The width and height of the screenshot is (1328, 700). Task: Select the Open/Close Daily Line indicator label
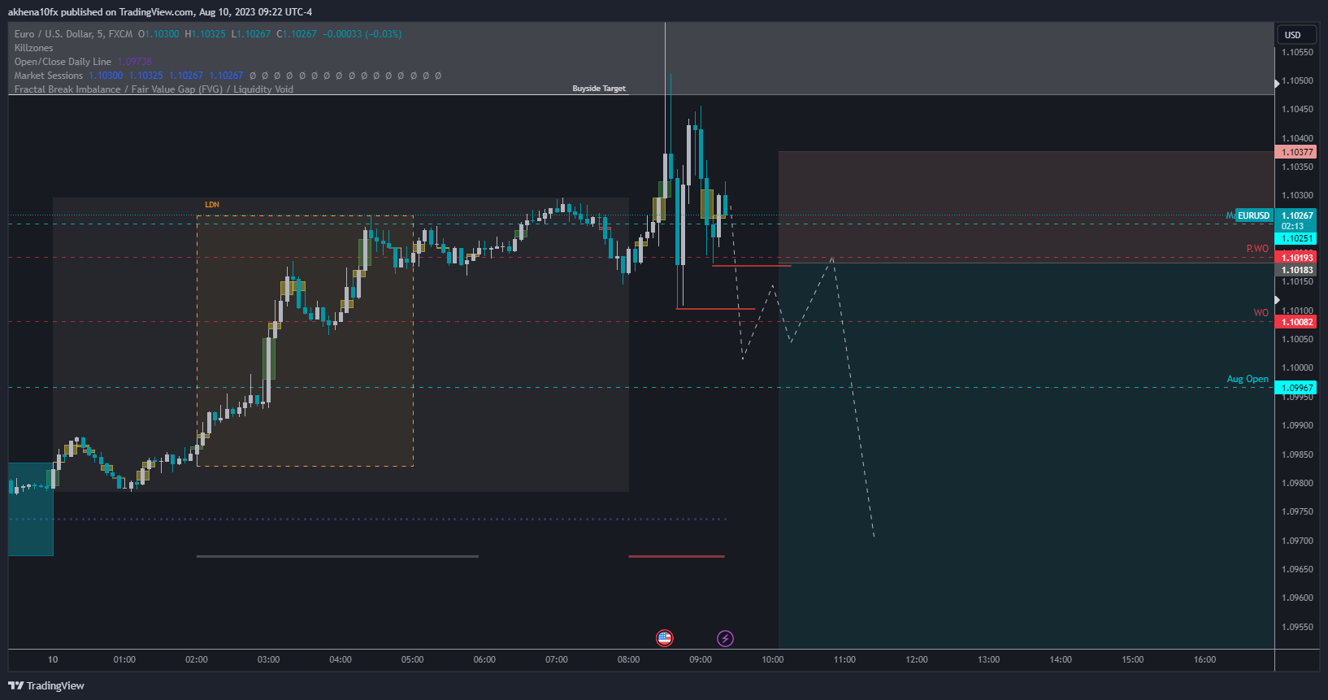[x=63, y=62]
